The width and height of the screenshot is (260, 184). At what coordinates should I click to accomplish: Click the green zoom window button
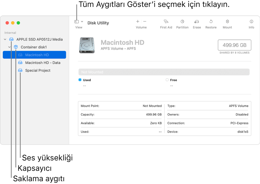coord(18,23)
